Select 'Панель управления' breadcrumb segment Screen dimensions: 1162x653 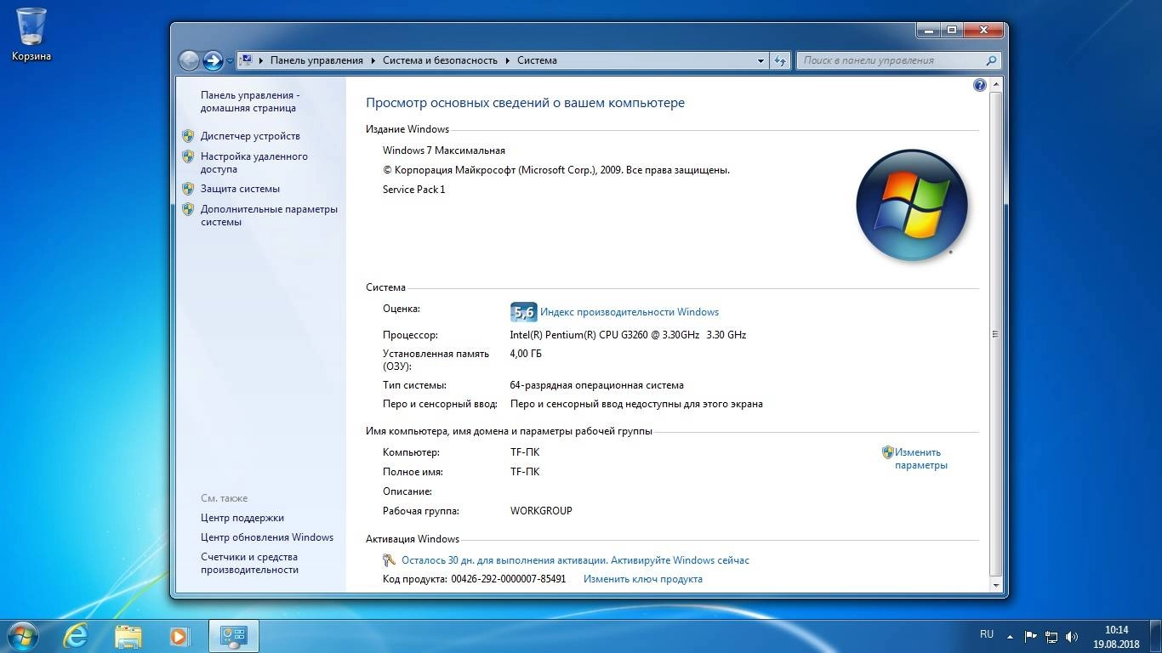pos(316,60)
